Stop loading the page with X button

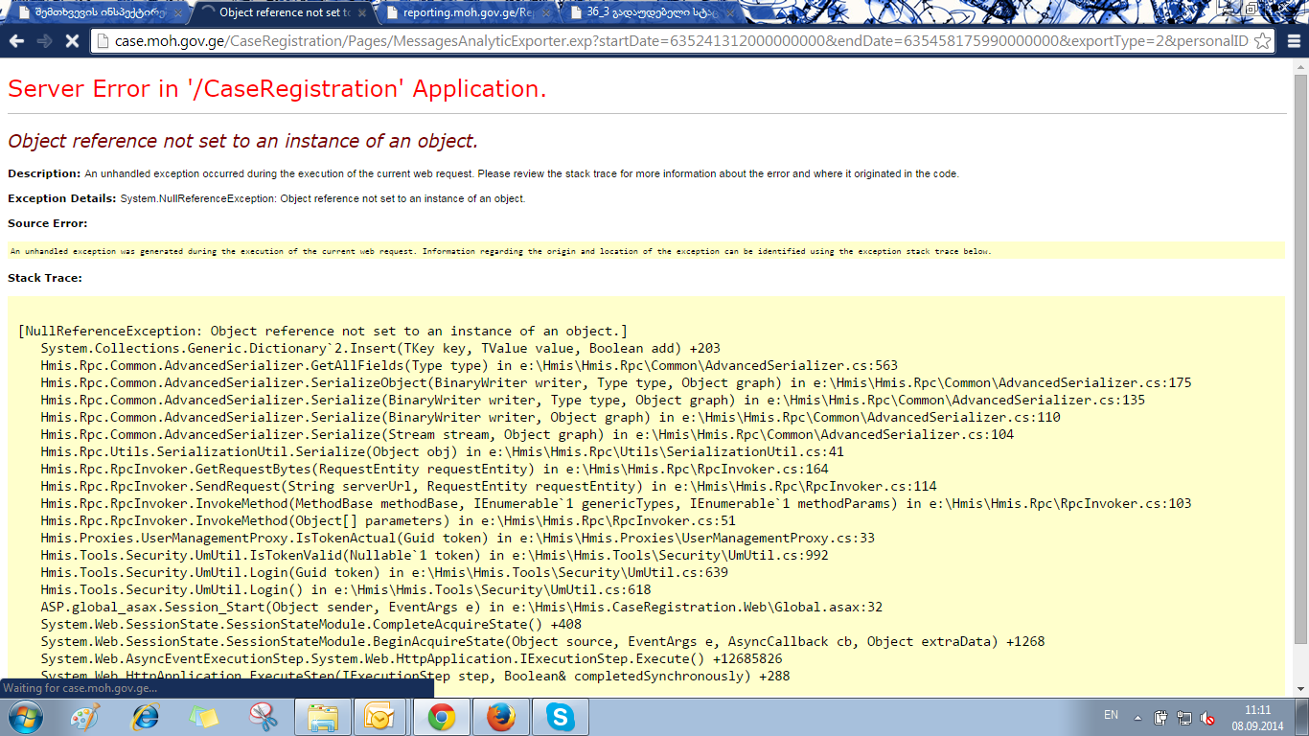71,41
